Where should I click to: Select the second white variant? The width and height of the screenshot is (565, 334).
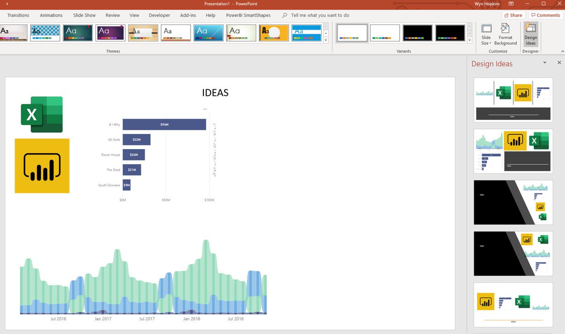coord(385,33)
